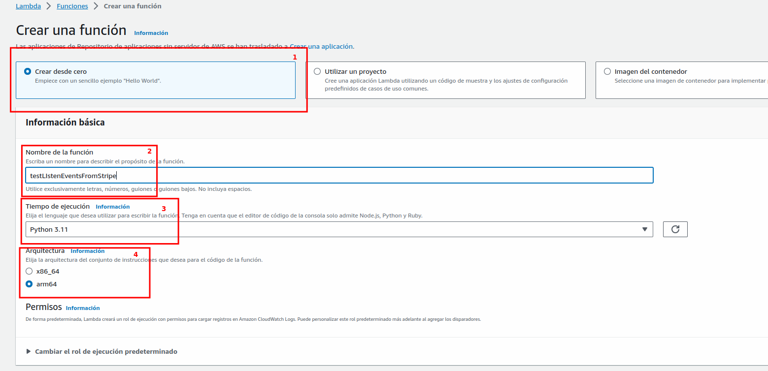
Task: Open Información link next to Tiempo de ejecución
Action: pos(113,207)
